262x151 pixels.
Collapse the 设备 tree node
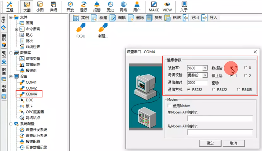(11, 77)
